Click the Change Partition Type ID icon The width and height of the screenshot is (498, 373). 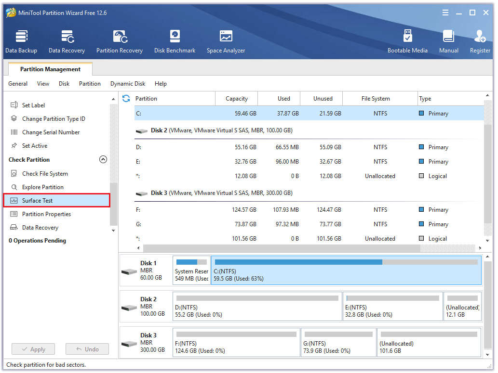[x=14, y=118]
